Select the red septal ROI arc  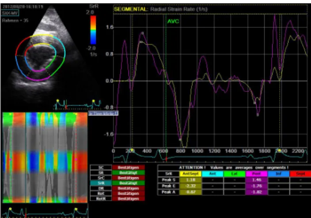coord(21,44)
